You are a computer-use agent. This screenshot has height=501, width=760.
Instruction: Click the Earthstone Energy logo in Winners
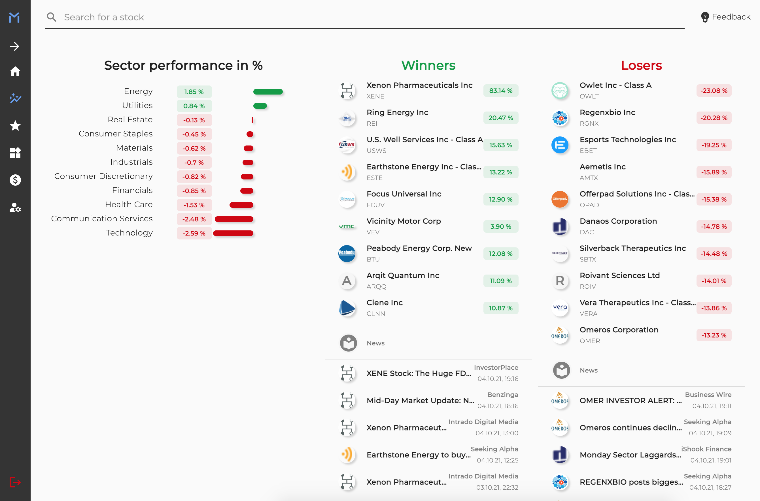(x=347, y=172)
